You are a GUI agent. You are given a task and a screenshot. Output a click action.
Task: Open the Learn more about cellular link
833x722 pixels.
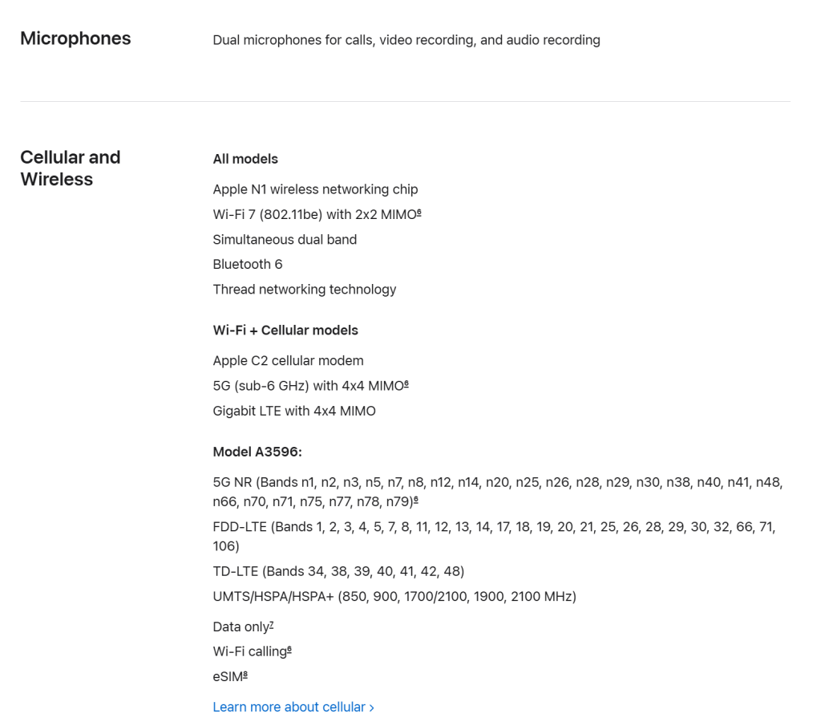293,707
